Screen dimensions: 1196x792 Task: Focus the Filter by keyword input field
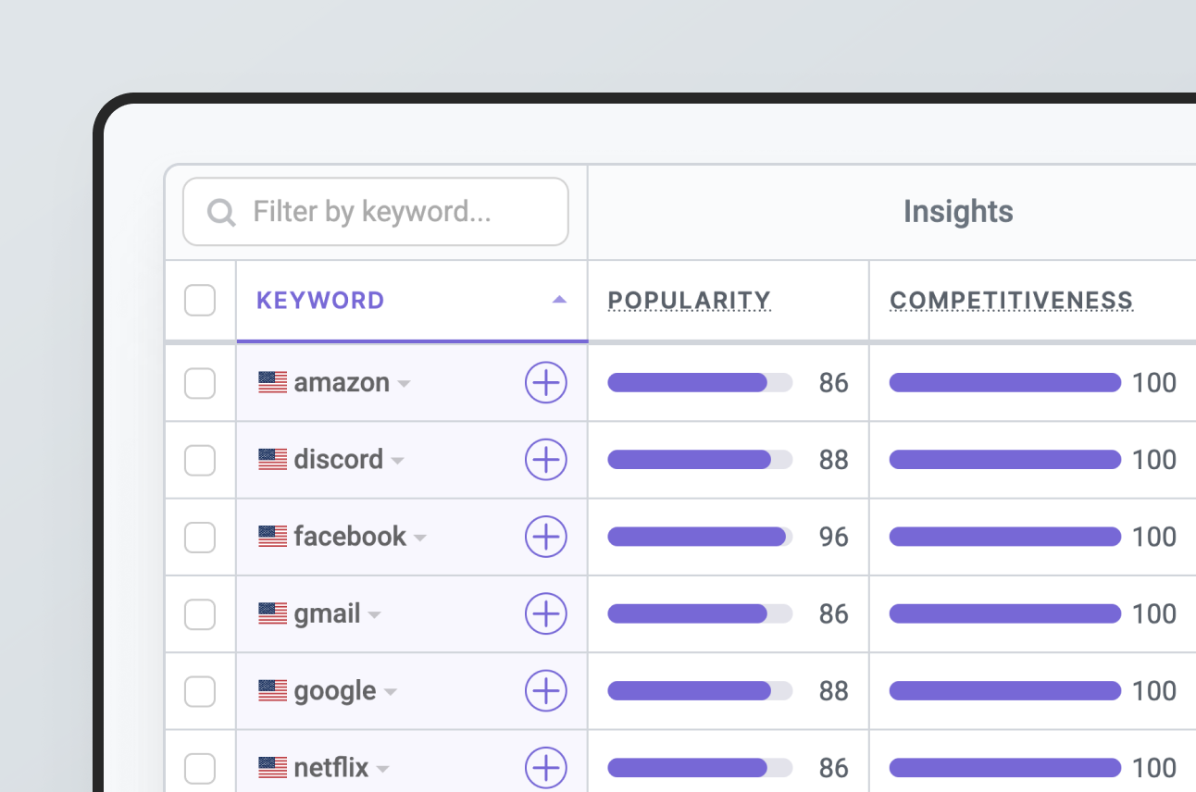coord(389,212)
